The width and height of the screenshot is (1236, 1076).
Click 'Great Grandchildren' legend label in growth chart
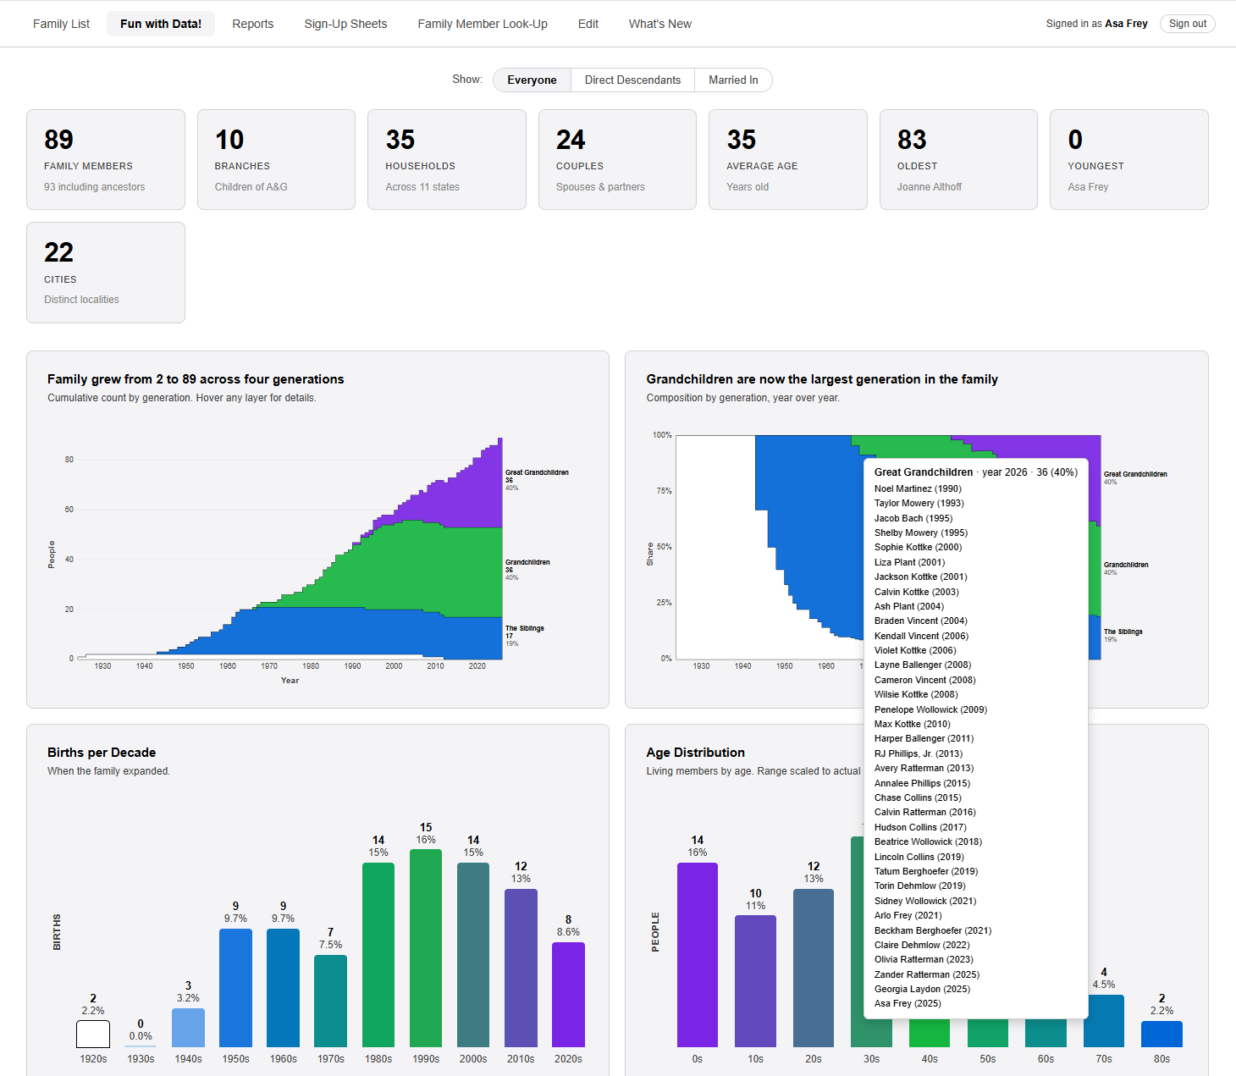(x=537, y=472)
